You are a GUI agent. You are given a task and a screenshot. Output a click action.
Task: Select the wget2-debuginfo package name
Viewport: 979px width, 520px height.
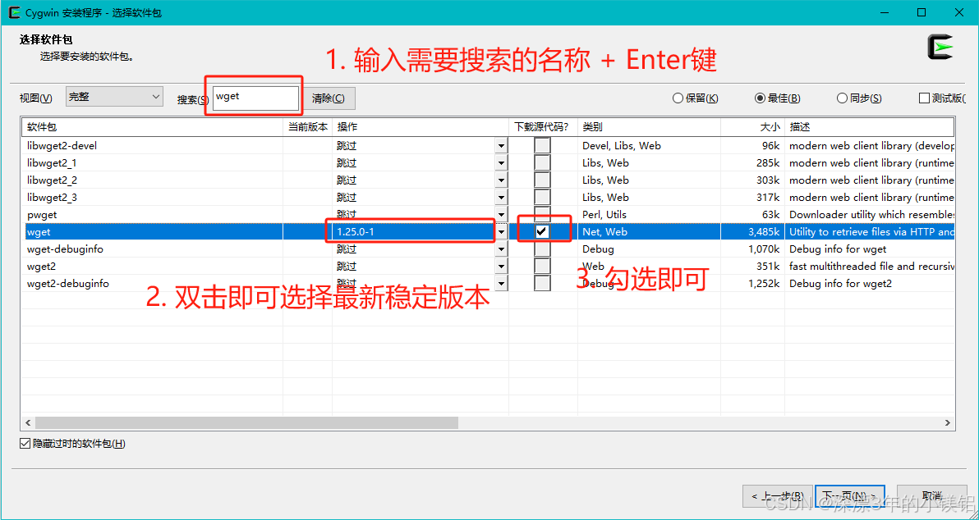click(68, 284)
